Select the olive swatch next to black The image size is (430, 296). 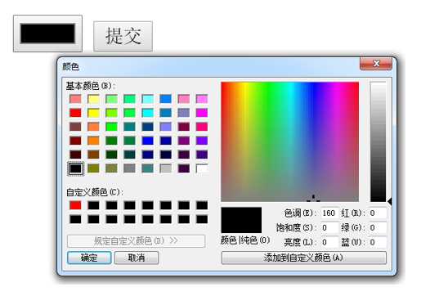[x=93, y=168]
